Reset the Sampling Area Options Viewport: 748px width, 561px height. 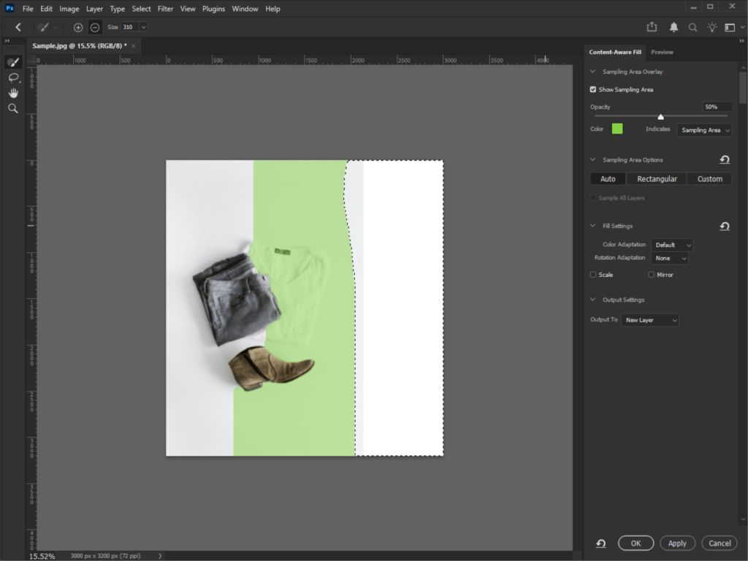725,159
